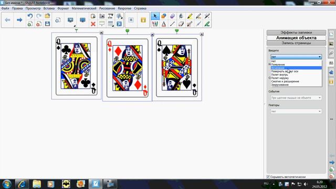Open the Файл menu
This screenshot has height=189, width=336.
pos(5,8)
